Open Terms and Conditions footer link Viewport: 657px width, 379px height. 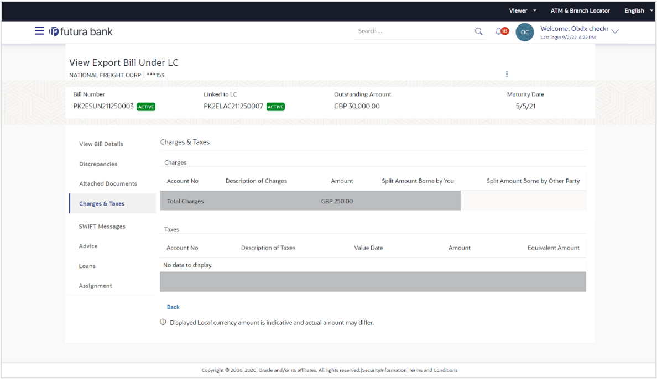pos(433,370)
